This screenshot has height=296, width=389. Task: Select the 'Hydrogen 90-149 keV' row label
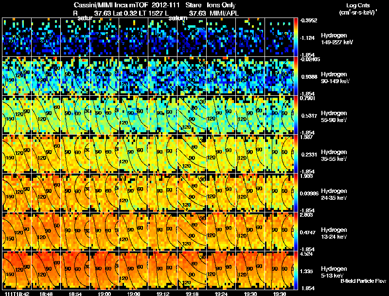click(x=335, y=78)
